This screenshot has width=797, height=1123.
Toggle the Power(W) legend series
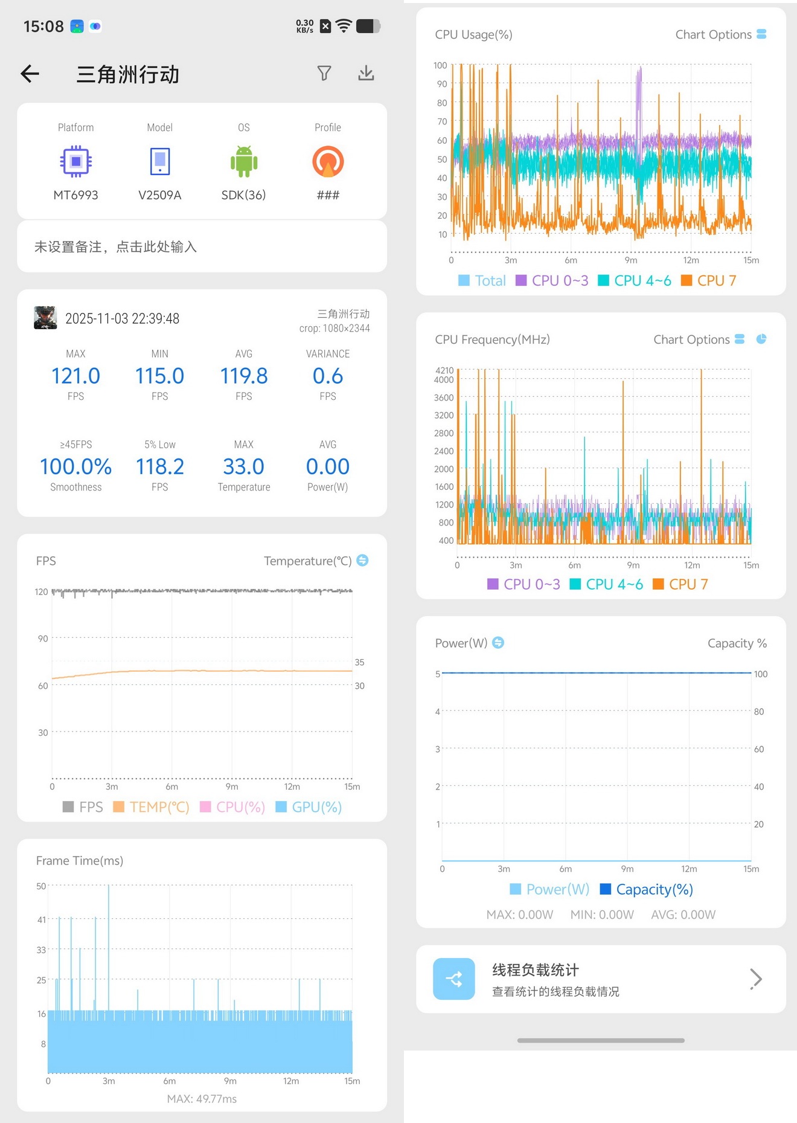coord(549,889)
